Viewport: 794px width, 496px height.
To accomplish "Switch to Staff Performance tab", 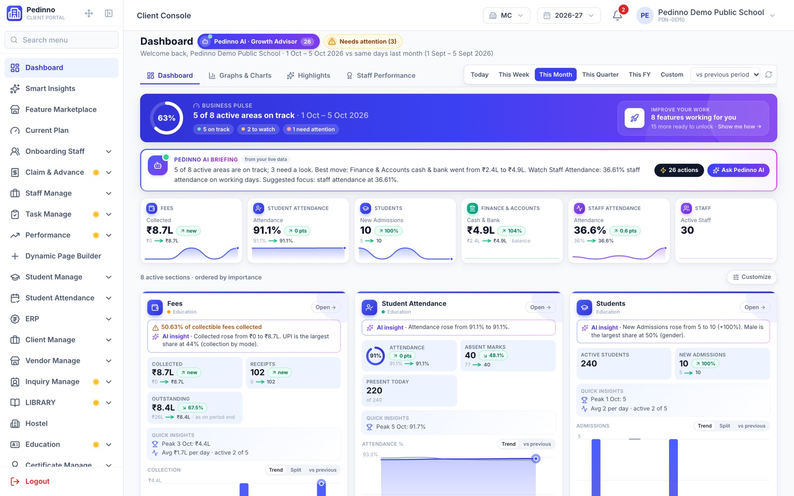I will 381,75.
